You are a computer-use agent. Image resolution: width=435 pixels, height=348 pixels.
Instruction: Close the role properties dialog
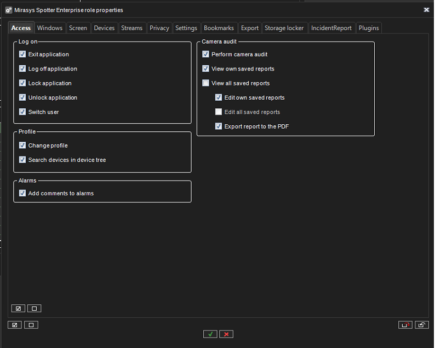[x=426, y=10]
